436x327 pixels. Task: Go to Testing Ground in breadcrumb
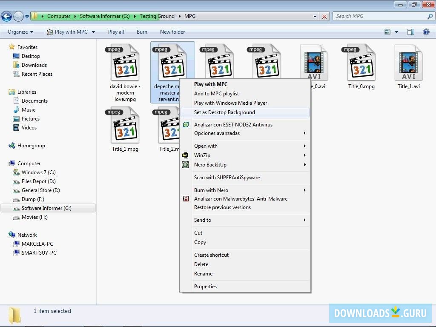(157, 16)
